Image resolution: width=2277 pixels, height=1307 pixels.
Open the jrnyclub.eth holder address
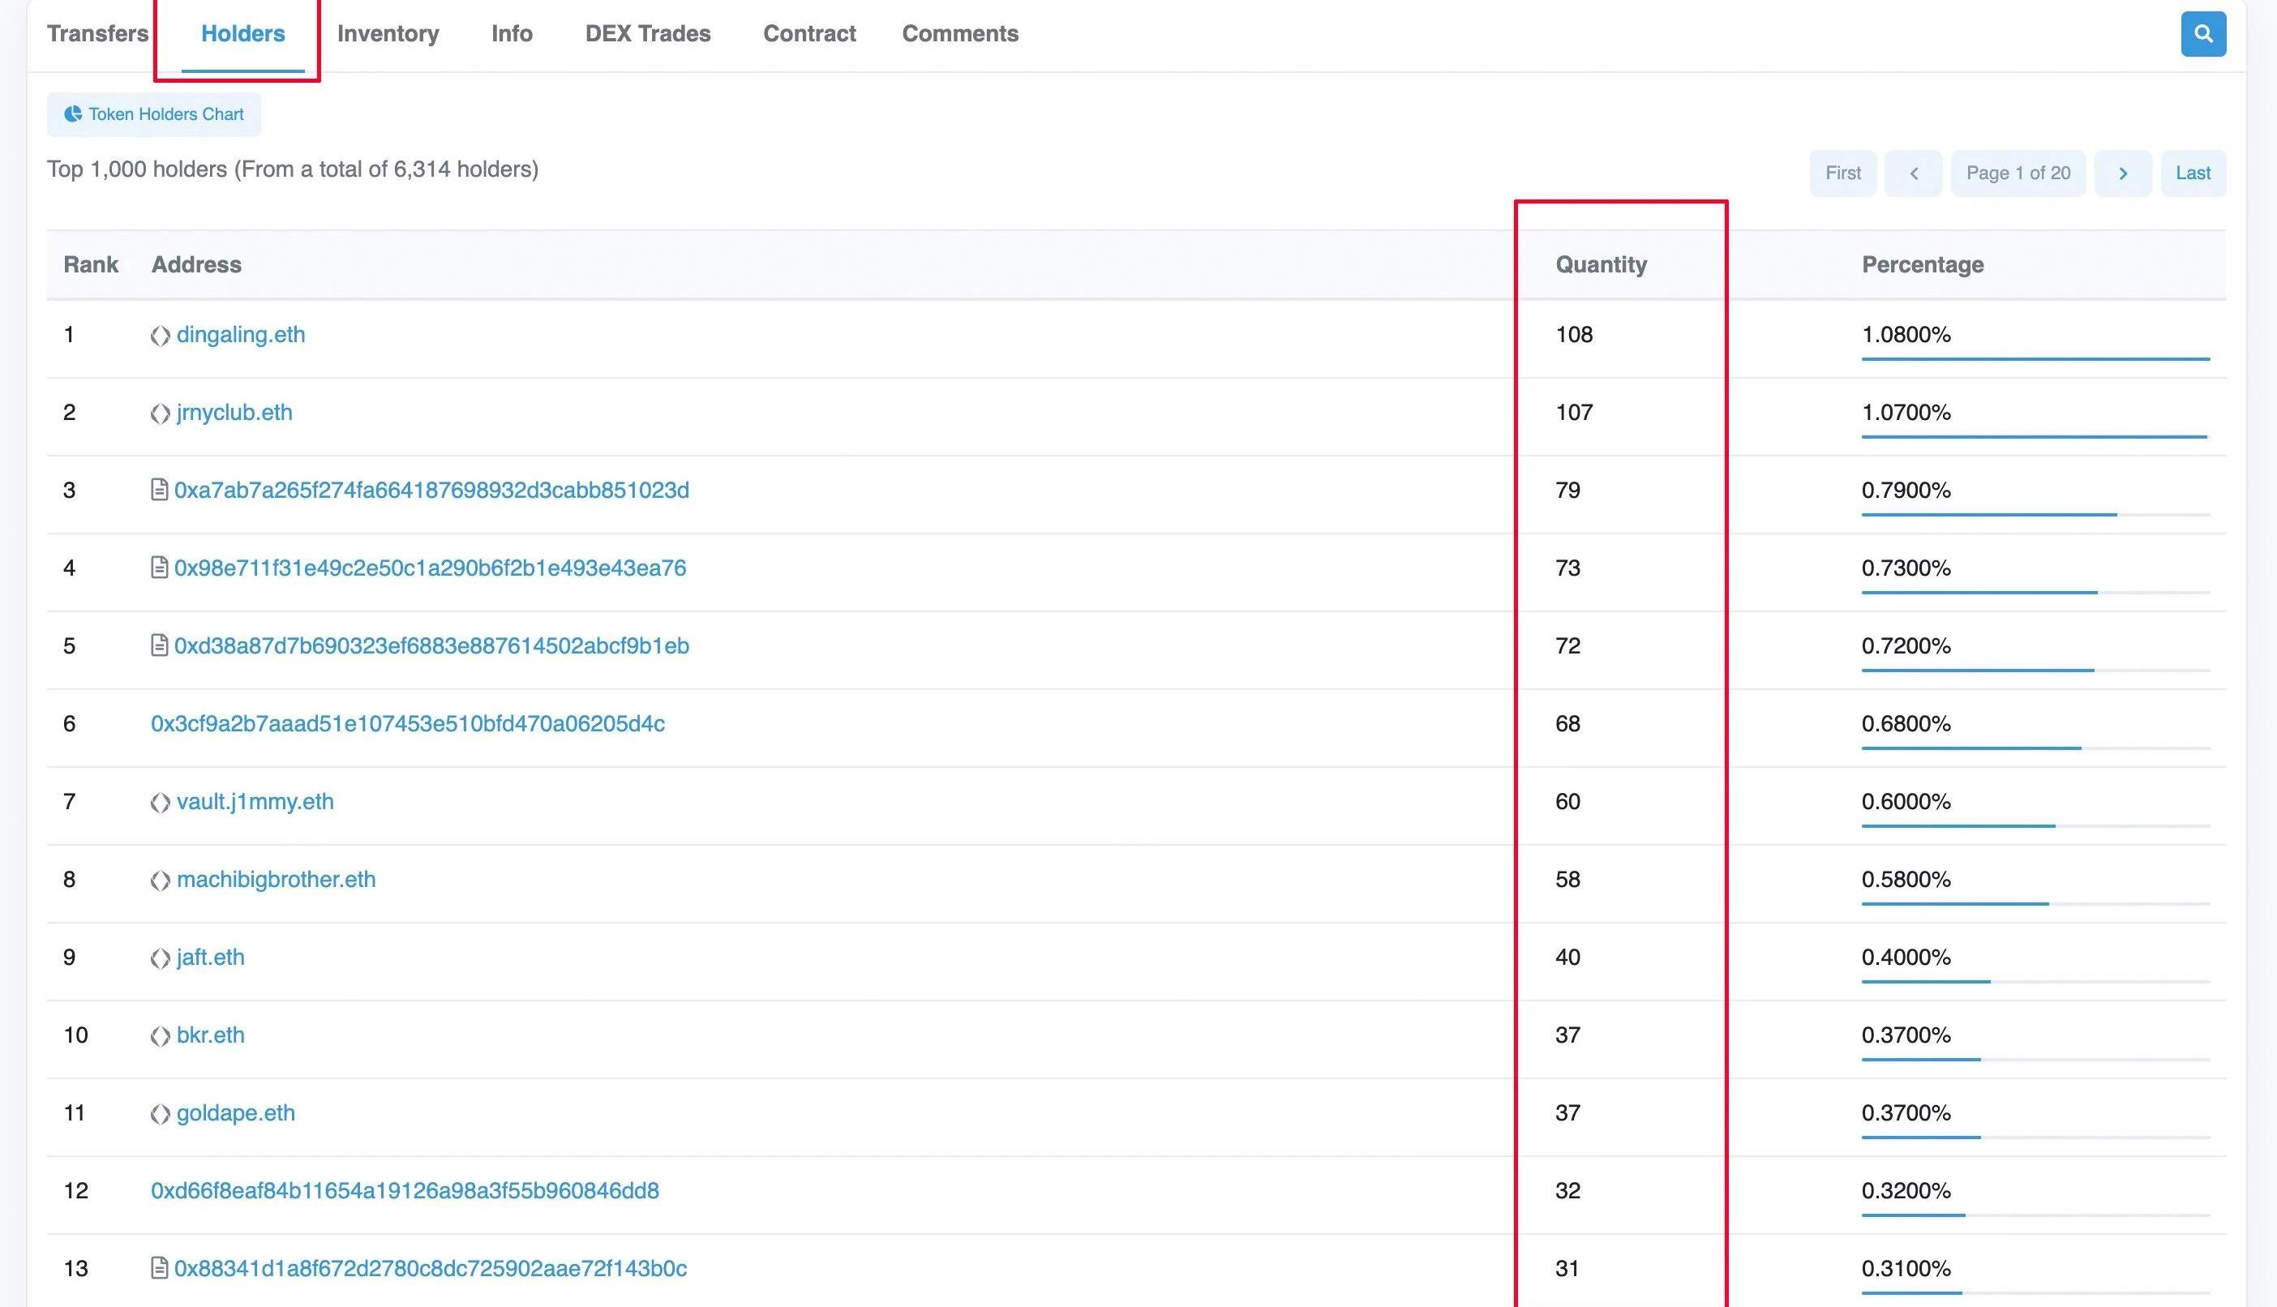click(234, 412)
